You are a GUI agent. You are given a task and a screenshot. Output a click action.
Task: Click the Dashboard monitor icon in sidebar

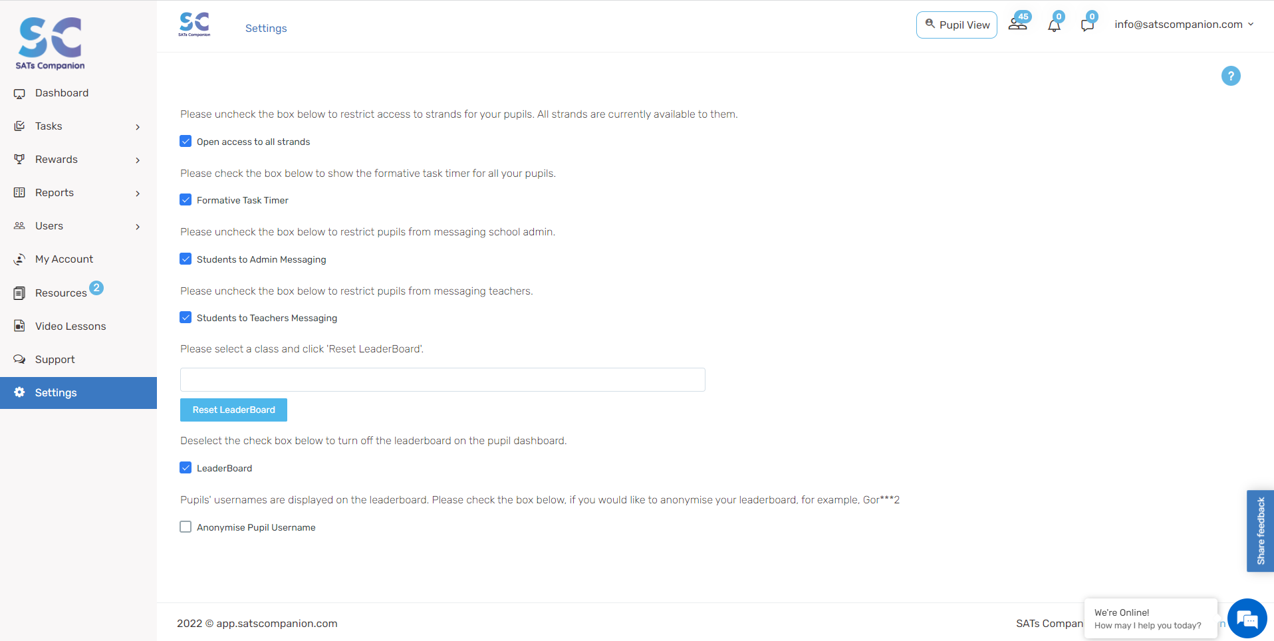pos(19,94)
